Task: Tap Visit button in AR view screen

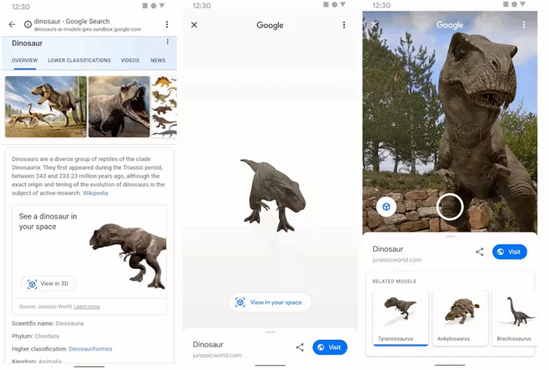Action: (x=509, y=252)
